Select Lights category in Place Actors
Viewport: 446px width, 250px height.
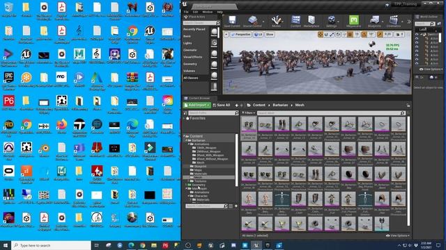187,43
